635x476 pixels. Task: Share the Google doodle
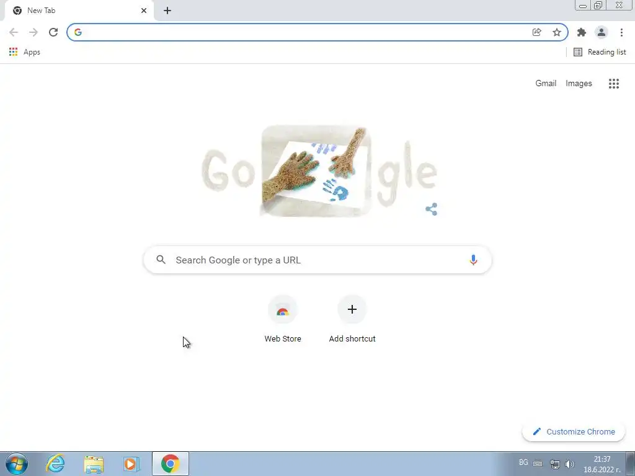[432, 209]
